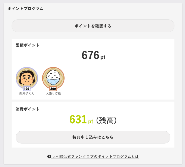The image size is (185, 167).
Task: Click the 100 label on wrestler badge
Action: click(27, 89)
